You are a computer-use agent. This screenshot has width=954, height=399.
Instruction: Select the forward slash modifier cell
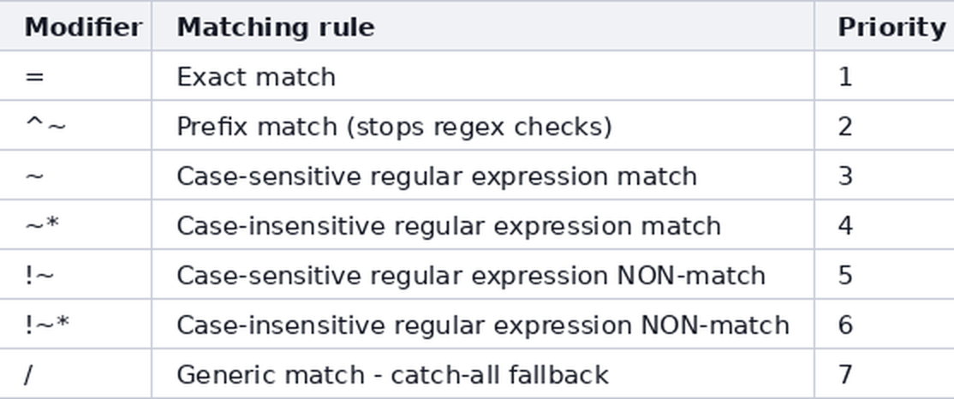(x=75, y=374)
